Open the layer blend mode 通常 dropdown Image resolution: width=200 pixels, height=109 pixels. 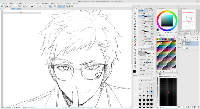tap(186, 38)
